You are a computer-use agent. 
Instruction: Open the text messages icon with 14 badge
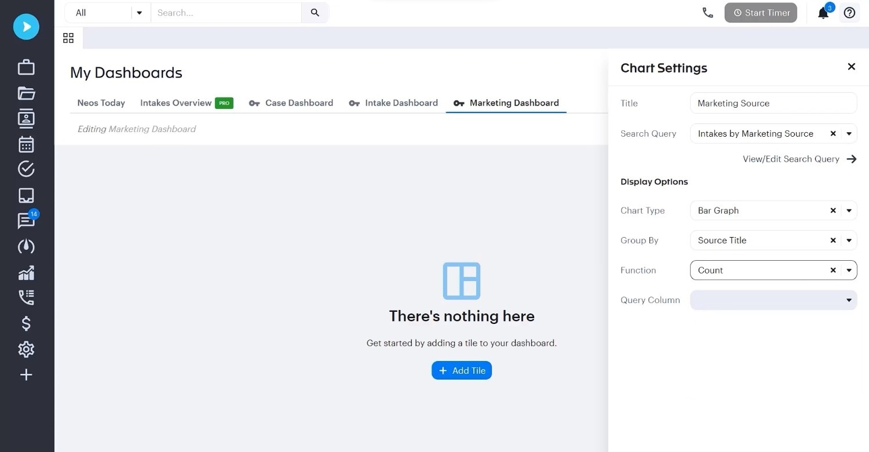[x=26, y=220]
